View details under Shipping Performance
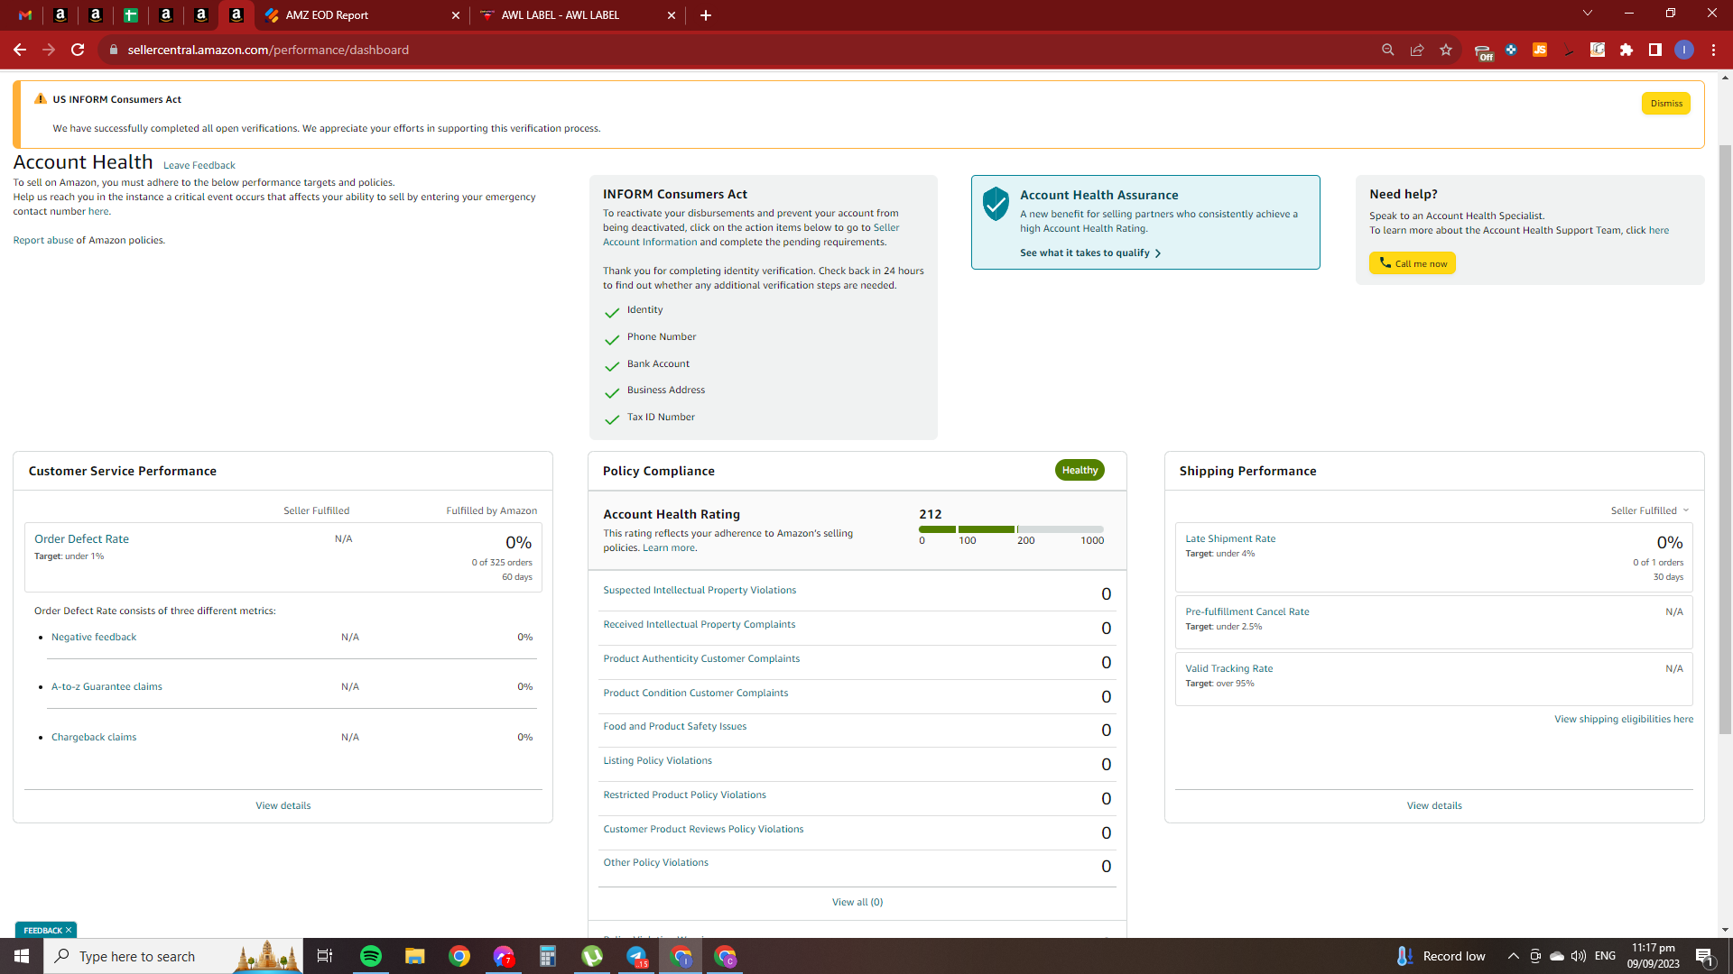 1434,806
